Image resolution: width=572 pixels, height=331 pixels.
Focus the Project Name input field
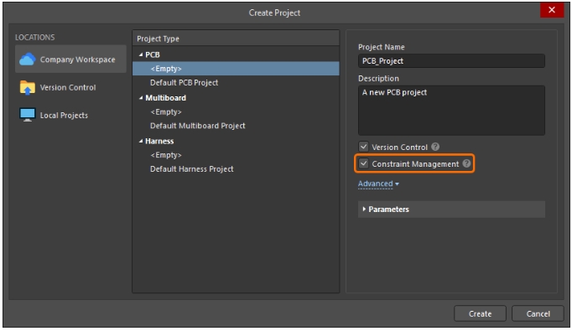[x=451, y=61]
